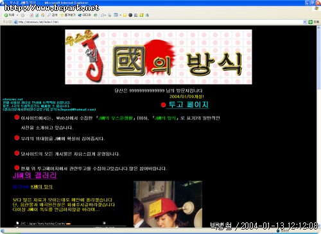Click the visitor counter text 99999999999999
The height and width of the screenshot is (234, 321).
(147, 90)
